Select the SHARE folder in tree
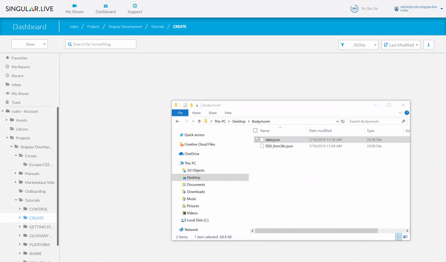This screenshot has height=262, width=446. [35, 254]
